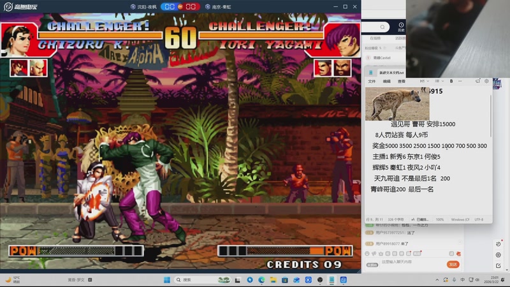Open the hexagon settings icon in side panel

click(499, 254)
